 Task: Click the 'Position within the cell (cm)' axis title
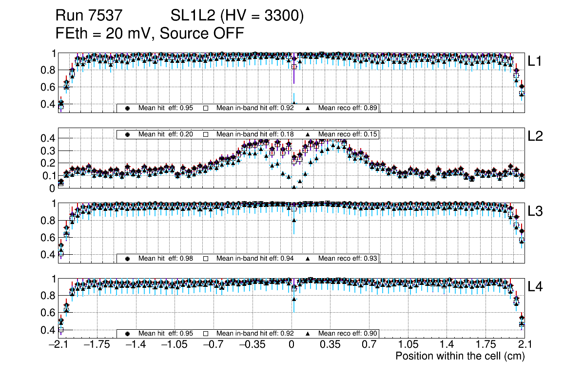click(x=460, y=356)
